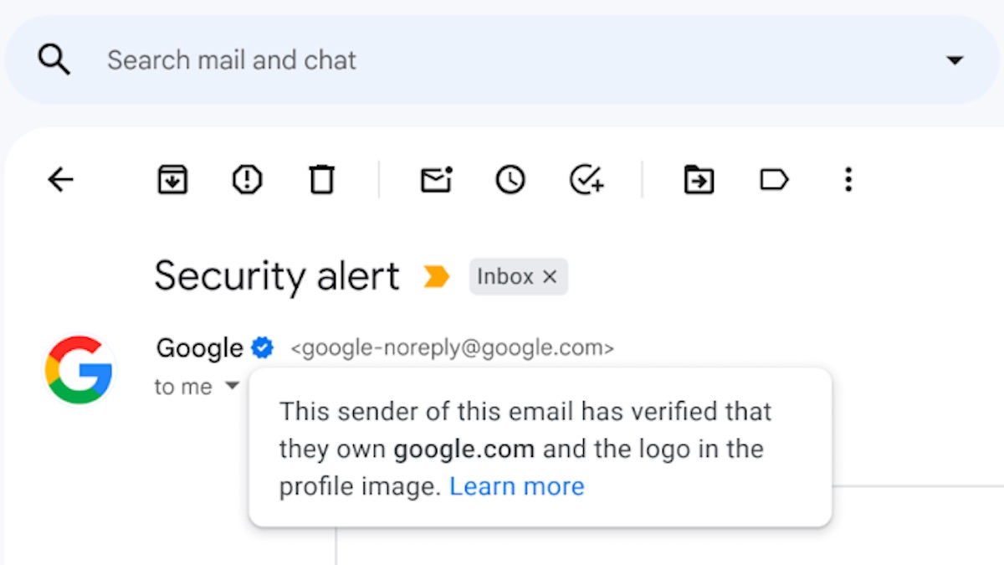The width and height of the screenshot is (1004, 565).
Task: Expand the 'to me' recipient details
Action: [232, 386]
